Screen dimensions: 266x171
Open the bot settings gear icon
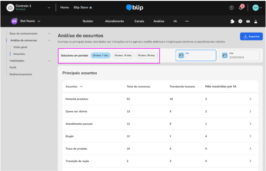(240, 21)
